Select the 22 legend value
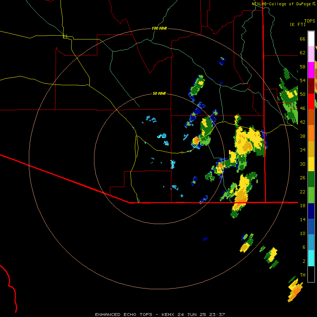317x317 pixels. click(303, 192)
